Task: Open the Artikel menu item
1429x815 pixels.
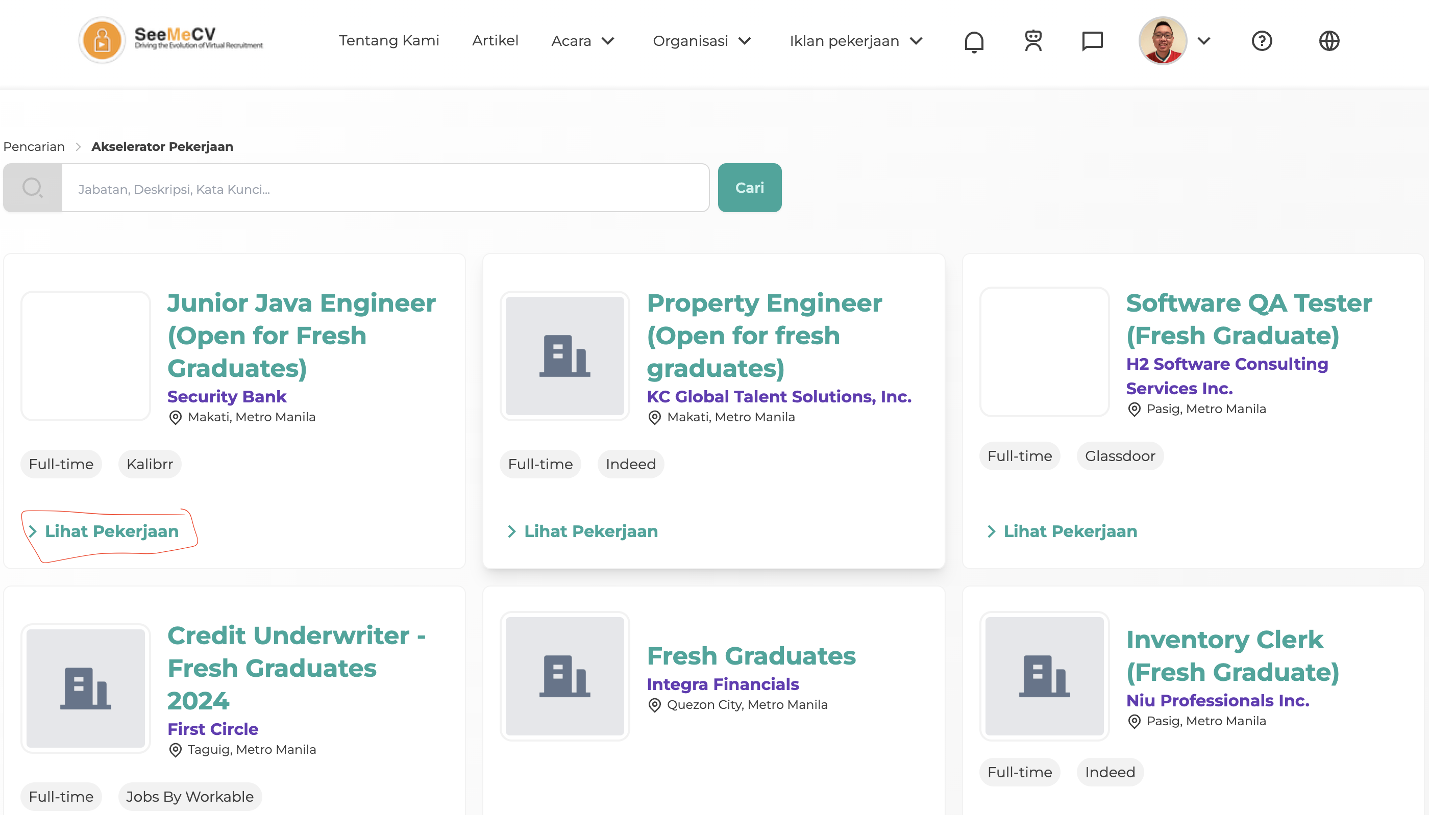Action: [x=495, y=40]
